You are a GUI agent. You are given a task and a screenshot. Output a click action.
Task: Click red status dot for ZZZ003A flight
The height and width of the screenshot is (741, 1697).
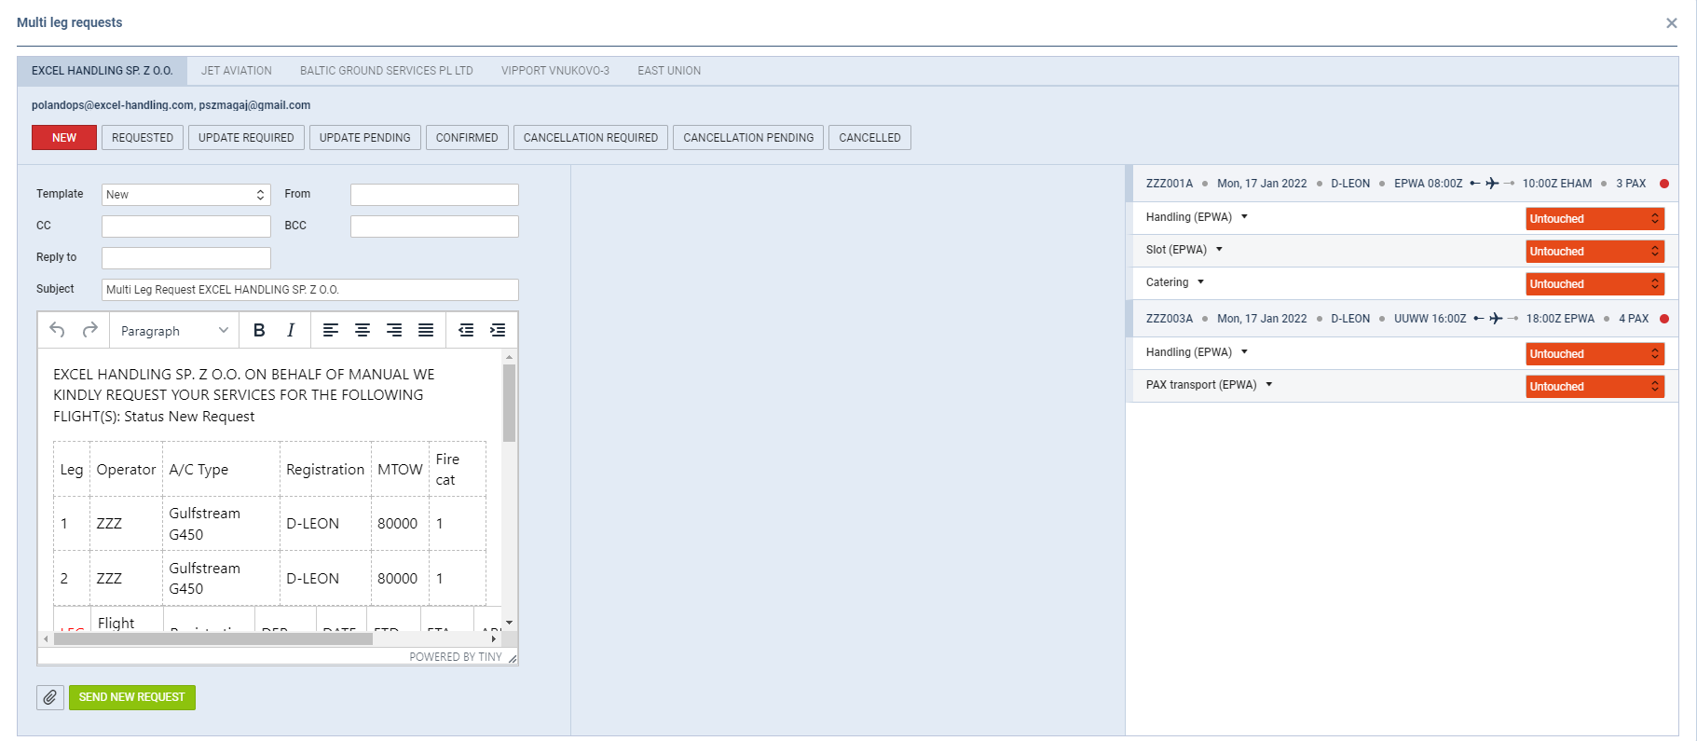(x=1664, y=319)
